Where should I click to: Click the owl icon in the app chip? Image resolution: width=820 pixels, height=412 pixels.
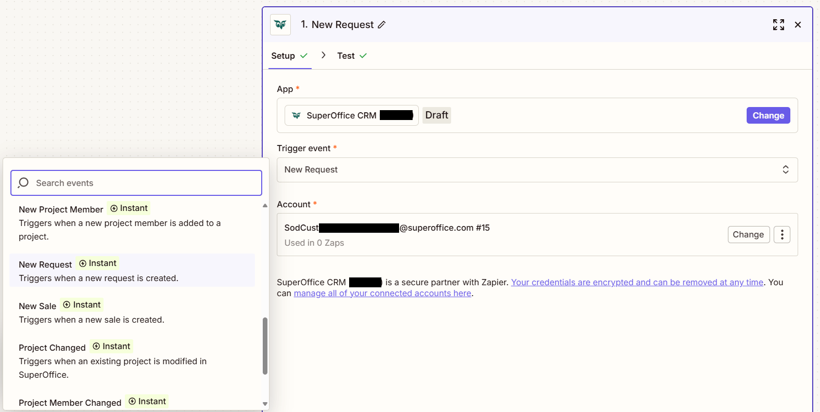pos(296,115)
